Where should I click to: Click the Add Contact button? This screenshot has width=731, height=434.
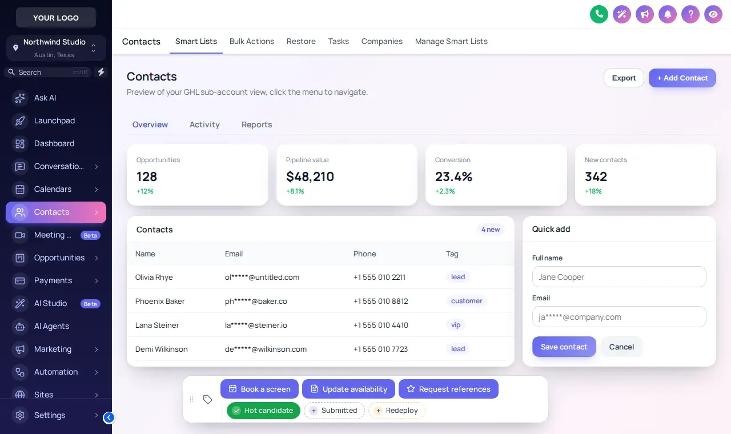pyautogui.click(x=682, y=78)
